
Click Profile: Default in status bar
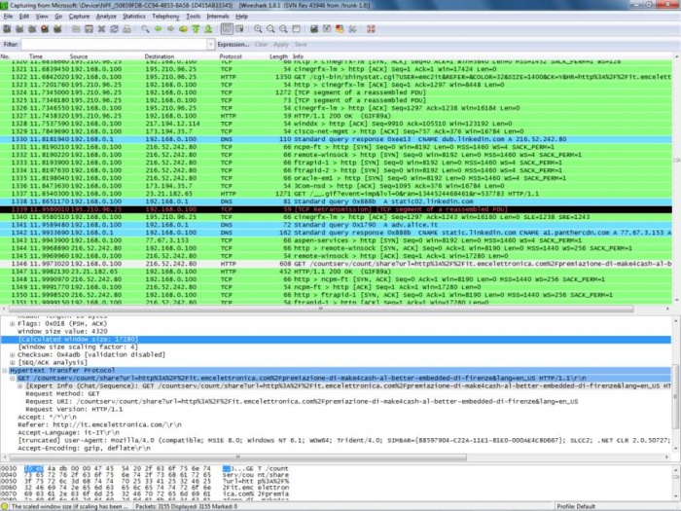576,506
